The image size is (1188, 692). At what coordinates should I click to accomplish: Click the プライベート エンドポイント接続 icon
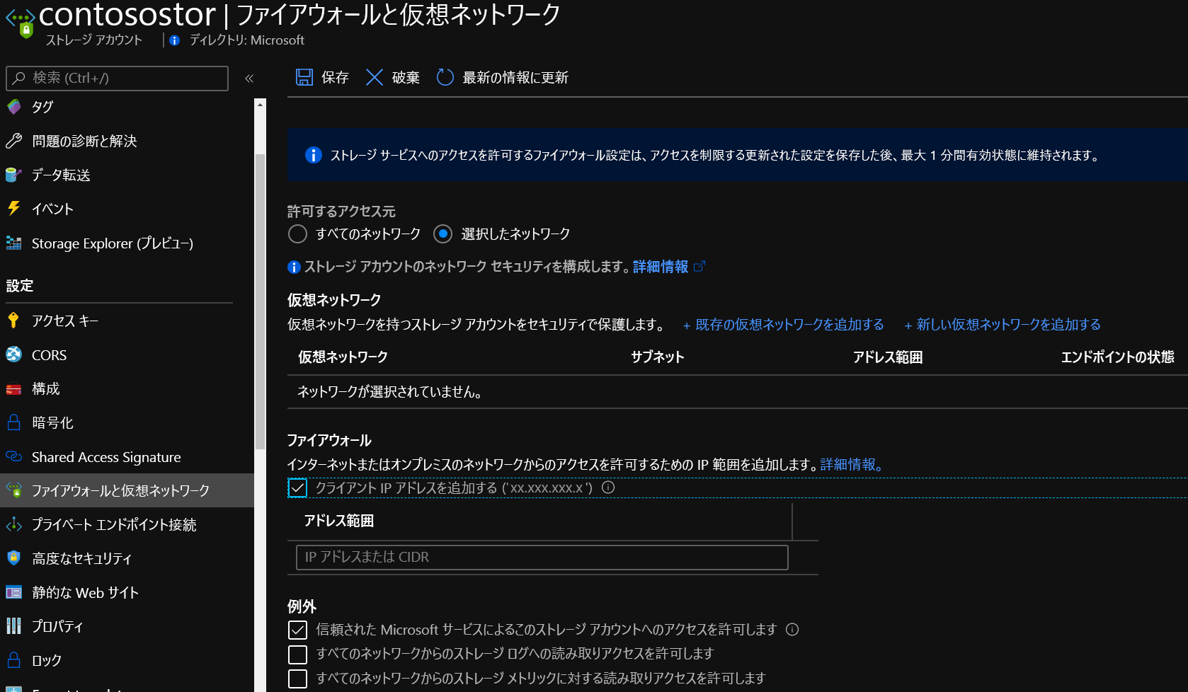[13, 524]
